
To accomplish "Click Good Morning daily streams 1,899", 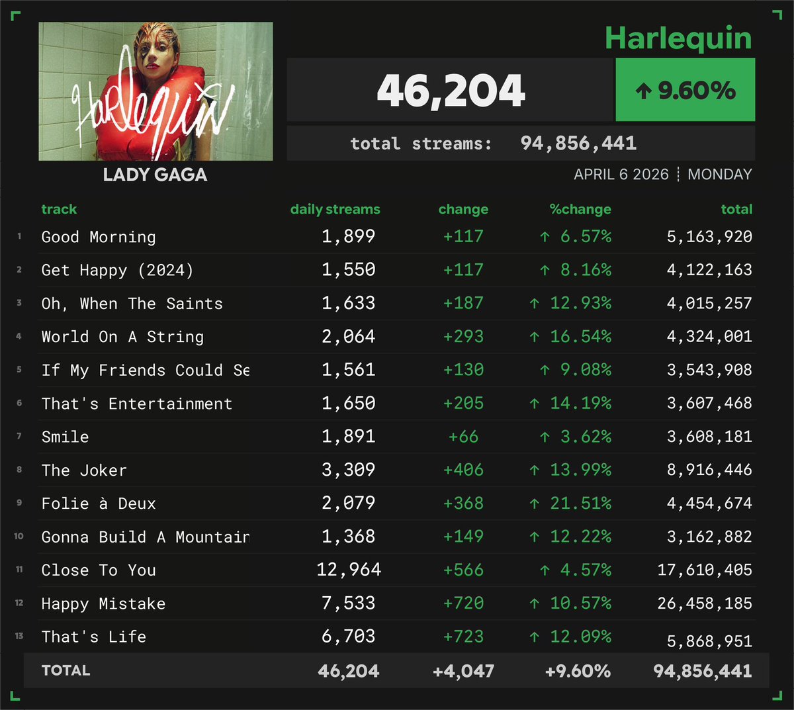I will pyautogui.click(x=349, y=236).
